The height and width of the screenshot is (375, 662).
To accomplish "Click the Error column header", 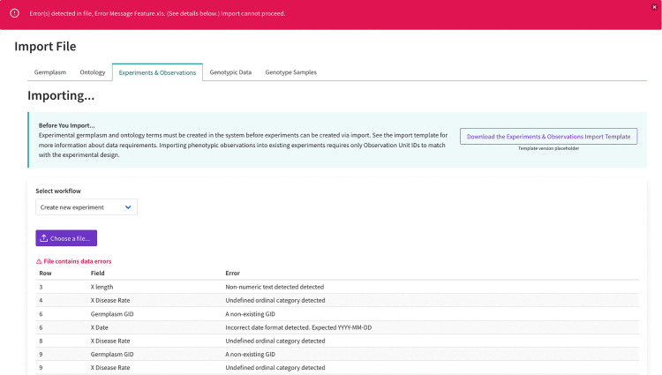I will [x=233, y=274].
